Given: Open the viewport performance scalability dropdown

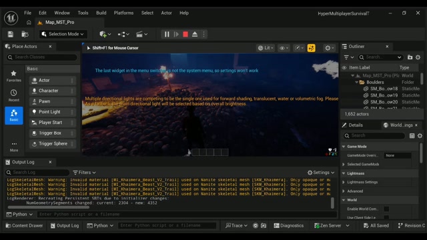Looking at the screenshot, I should pyautogui.click(x=299, y=48).
